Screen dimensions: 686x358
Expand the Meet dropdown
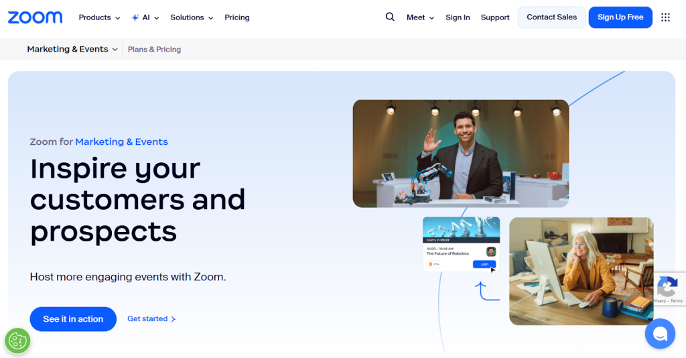point(420,17)
